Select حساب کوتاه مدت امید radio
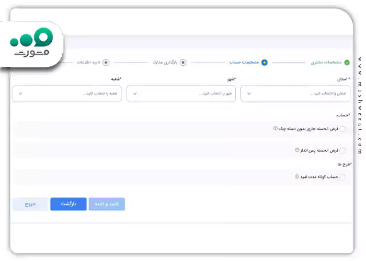 click(x=342, y=177)
